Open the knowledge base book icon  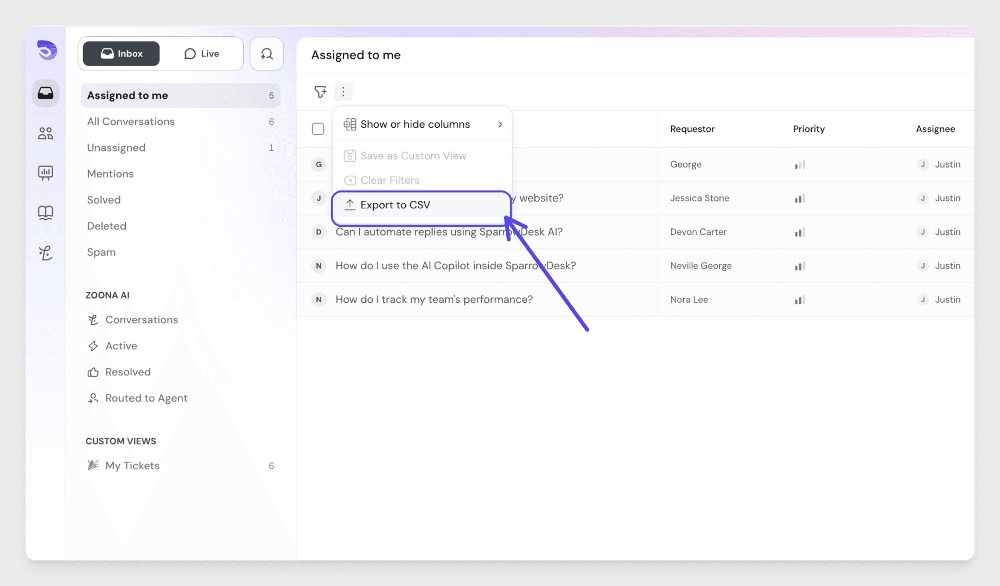pyautogui.click(x=46, y=213)
